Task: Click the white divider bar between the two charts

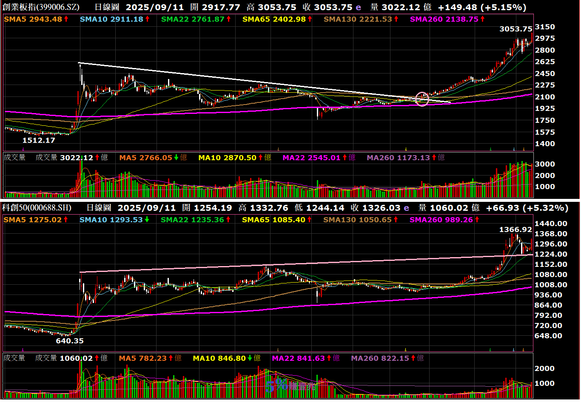Action: click(x=290, y=200)
